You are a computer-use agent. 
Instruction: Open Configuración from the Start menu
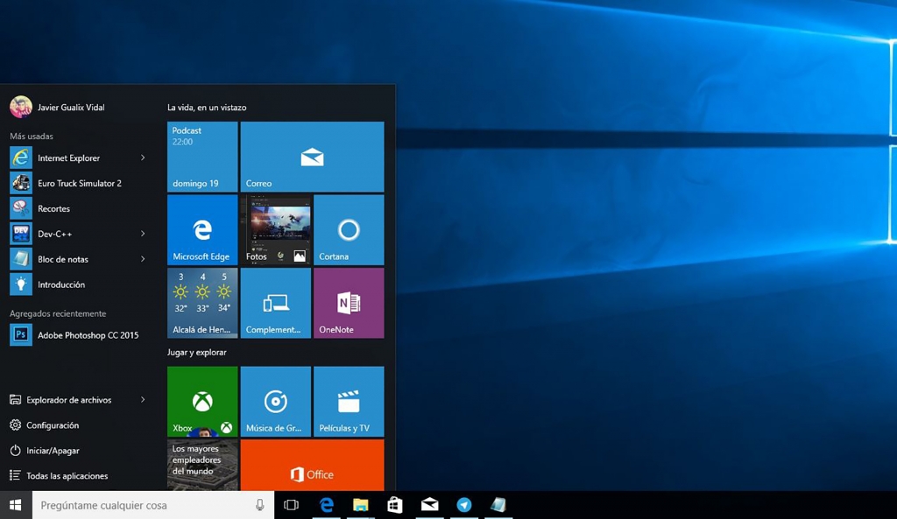tap(53, 425)
